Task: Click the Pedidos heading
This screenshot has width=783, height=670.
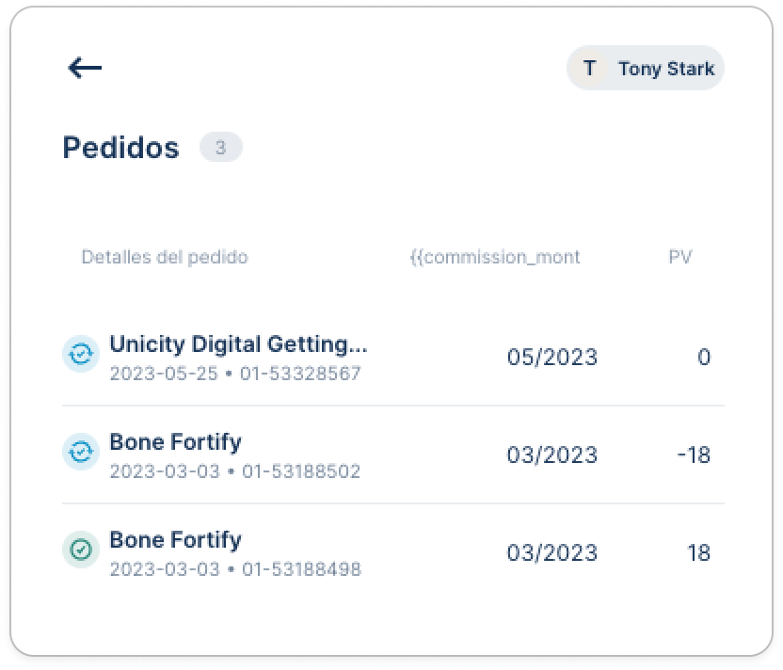Action: tap(120, 149)
